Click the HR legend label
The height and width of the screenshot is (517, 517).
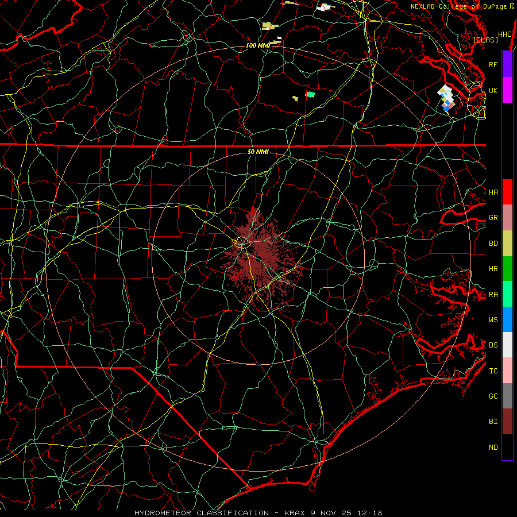coord(493,269)
